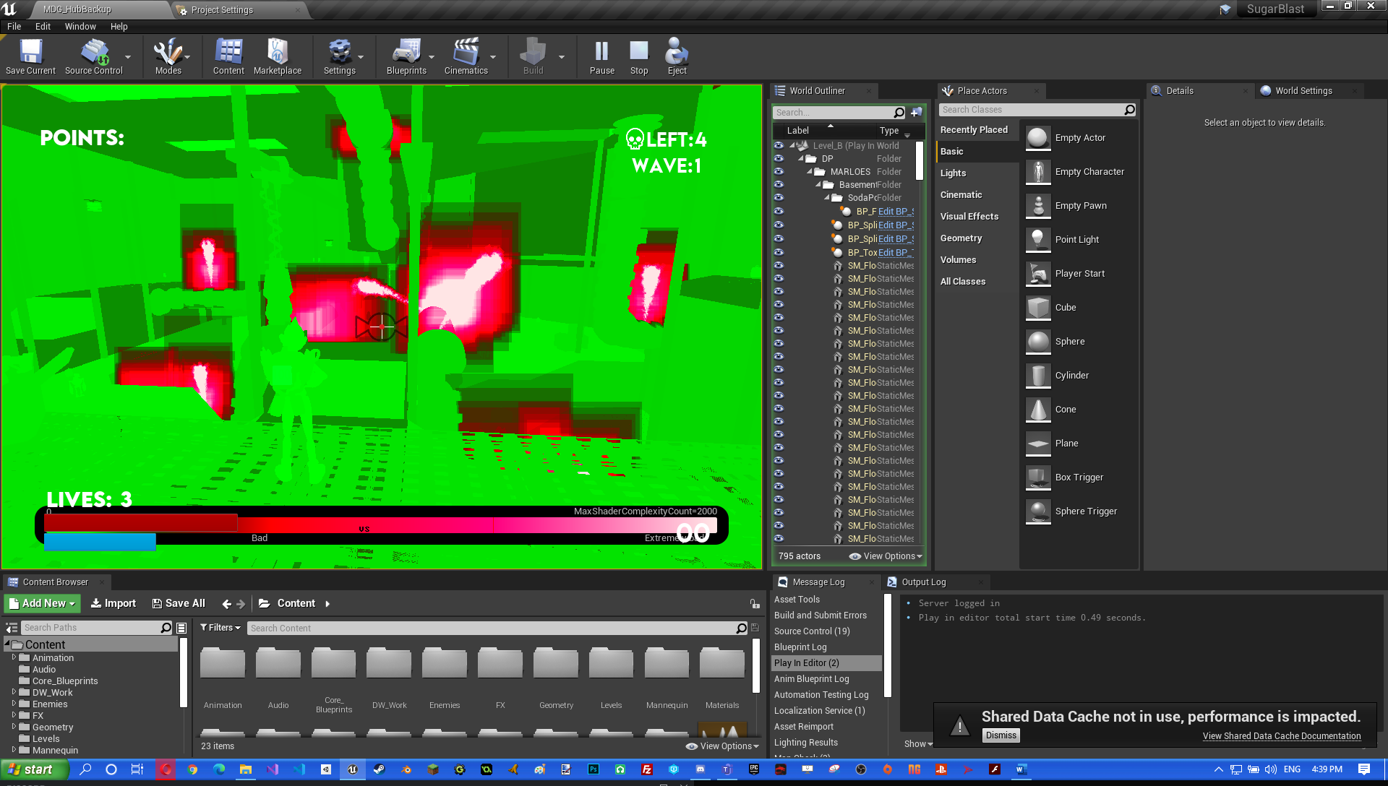The width and height of the screenshot is (1388, 786).
Task: Switch to the Output Log tab
Action: click(x=923, y=582)
